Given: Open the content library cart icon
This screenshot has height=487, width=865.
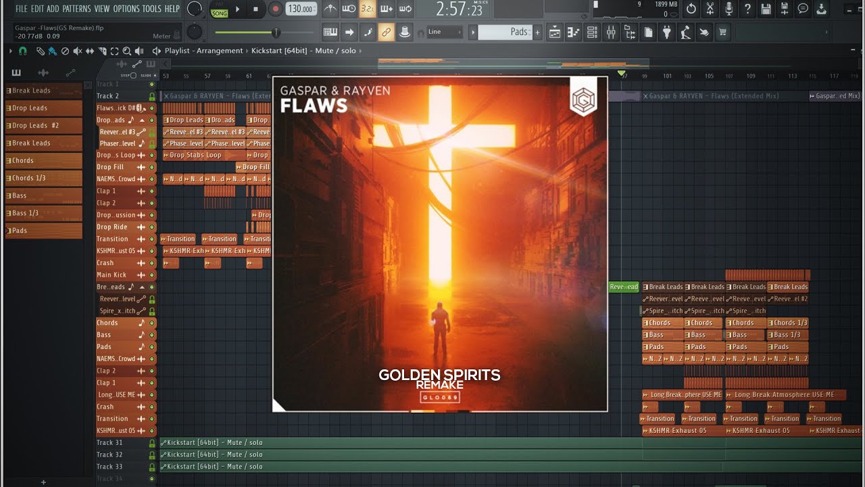Looking at the screenshot, I should [723, 32].
